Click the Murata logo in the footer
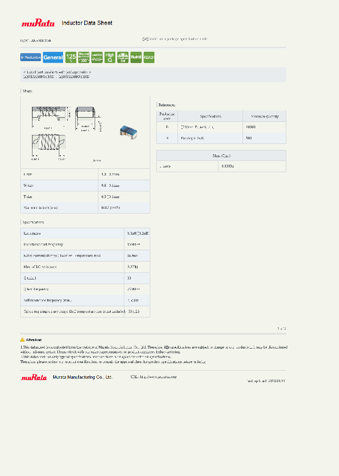 [34, 377]
